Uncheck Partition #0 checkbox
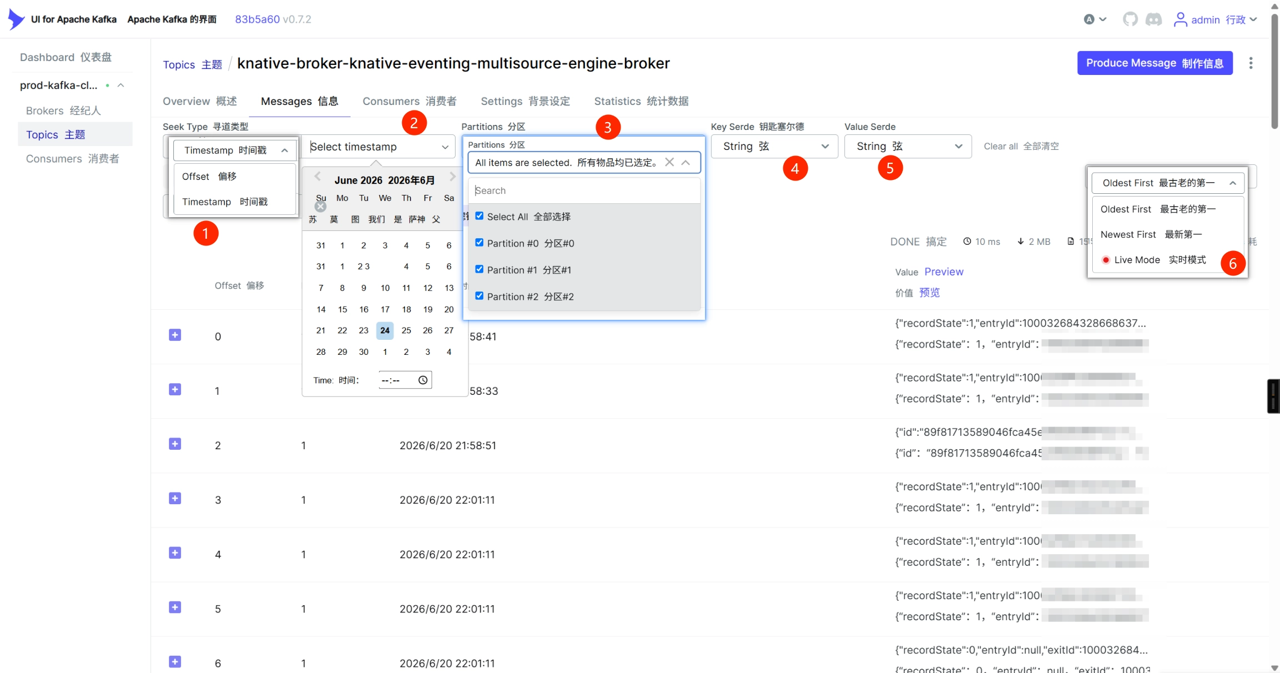1280x673 pixels. point(479,243)
